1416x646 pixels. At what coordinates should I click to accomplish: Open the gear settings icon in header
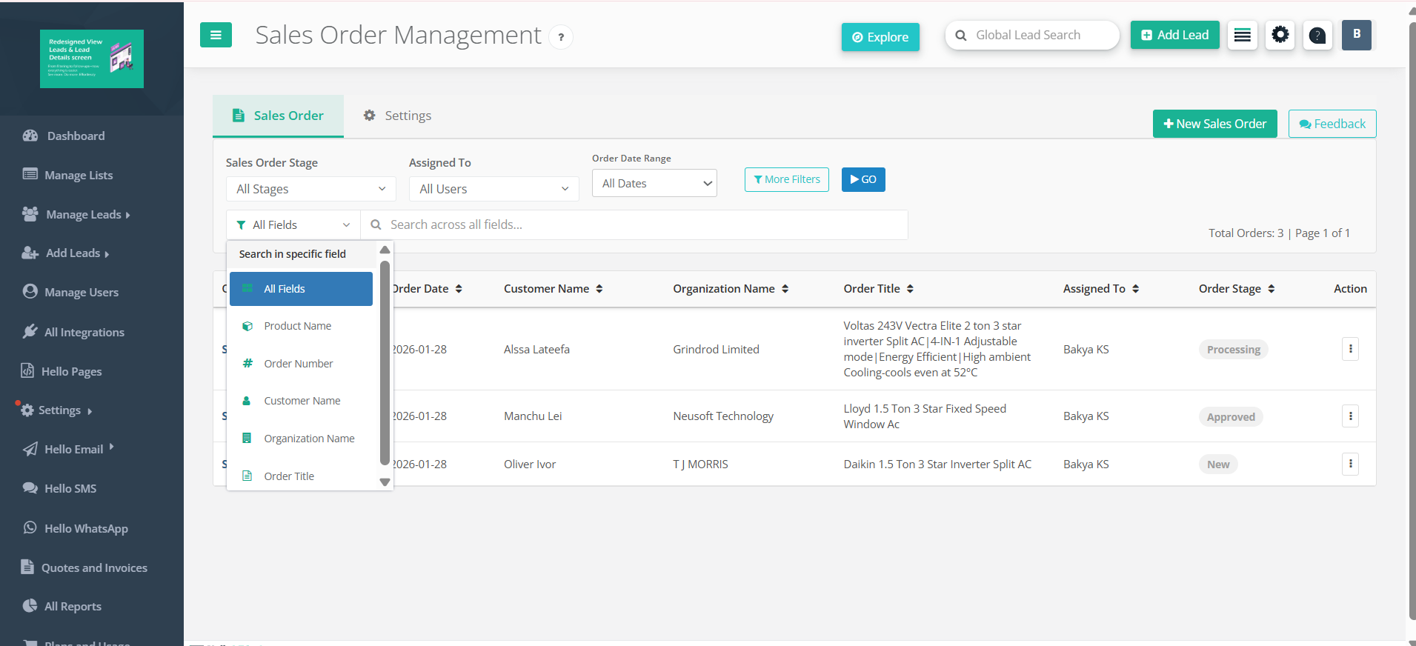[x=1280, y=35]
